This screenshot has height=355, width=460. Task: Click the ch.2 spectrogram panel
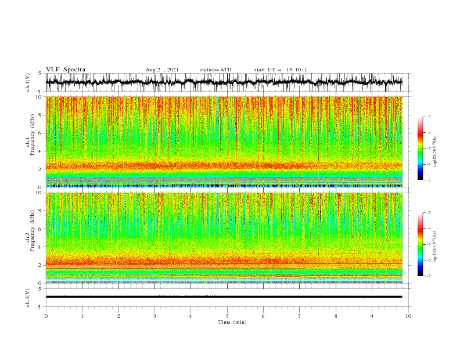(x=224, y=238)
